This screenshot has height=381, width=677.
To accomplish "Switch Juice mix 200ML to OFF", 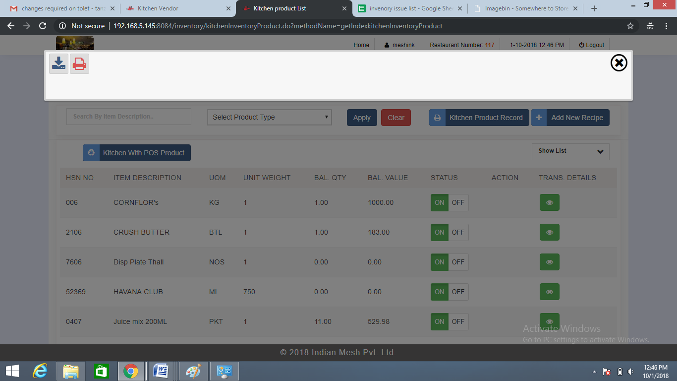I will [458, 321].
